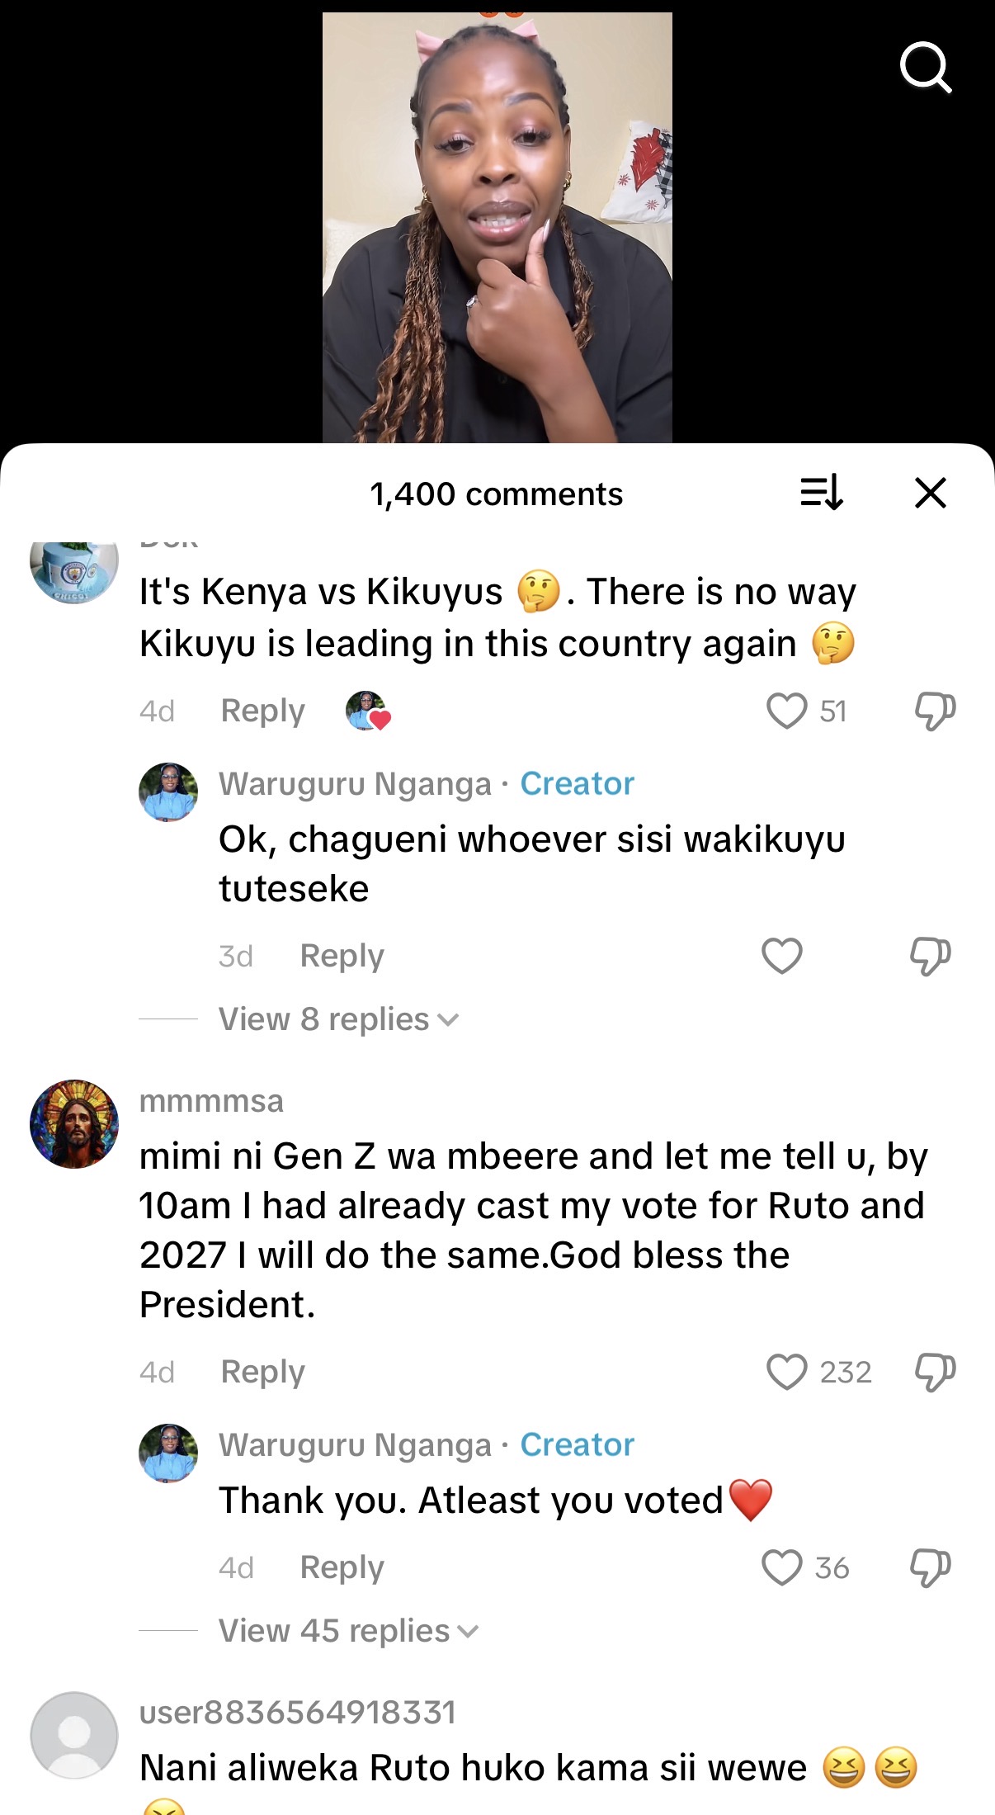Open mmmmsa's profile picture
This screenshot has height=1815, width=995.
74,1123
